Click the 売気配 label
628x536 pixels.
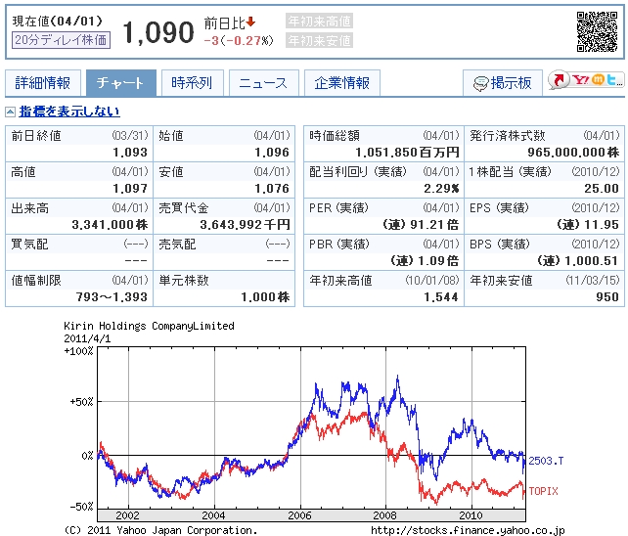tap(177, 244)
